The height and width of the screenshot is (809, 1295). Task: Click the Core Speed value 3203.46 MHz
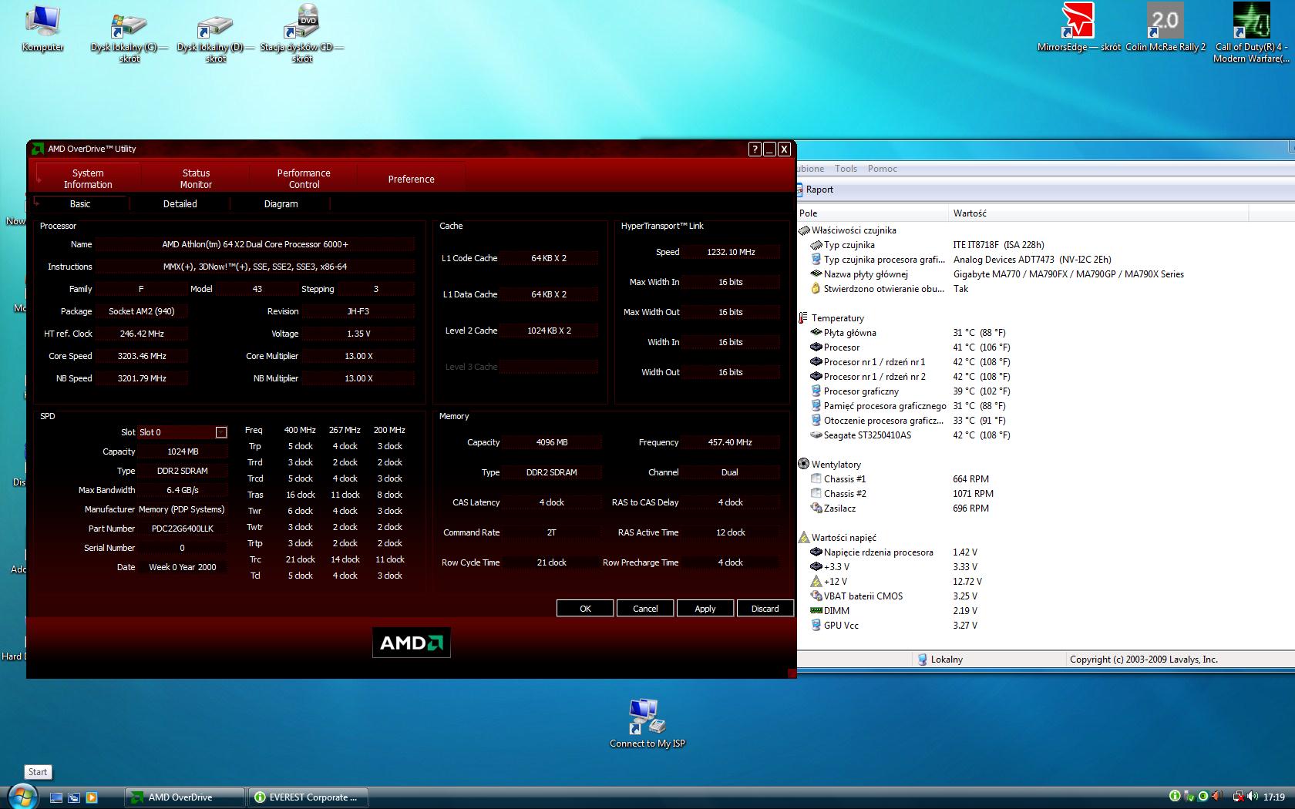coord(142,356)
